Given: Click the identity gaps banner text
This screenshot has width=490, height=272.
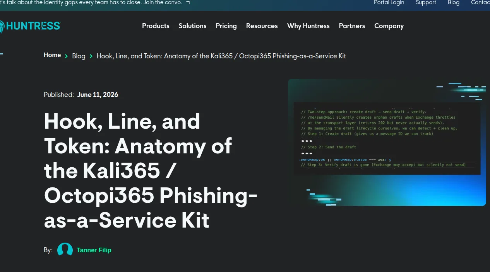Looking at the screenshot, I should 91,3.
